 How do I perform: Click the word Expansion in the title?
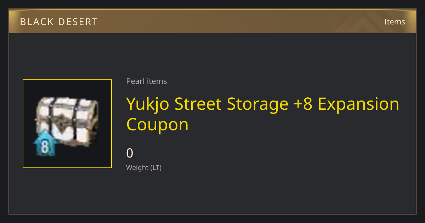point(358,104)
